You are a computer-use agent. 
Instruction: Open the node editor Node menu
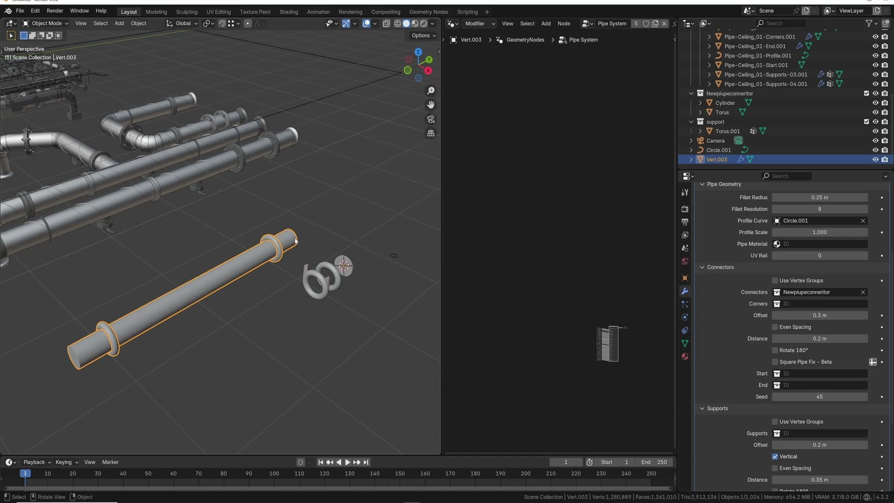563,23
